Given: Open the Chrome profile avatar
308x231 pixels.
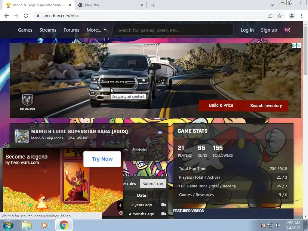Looking at the screenshot, I should pyautogui.click(x=292, y=16).
